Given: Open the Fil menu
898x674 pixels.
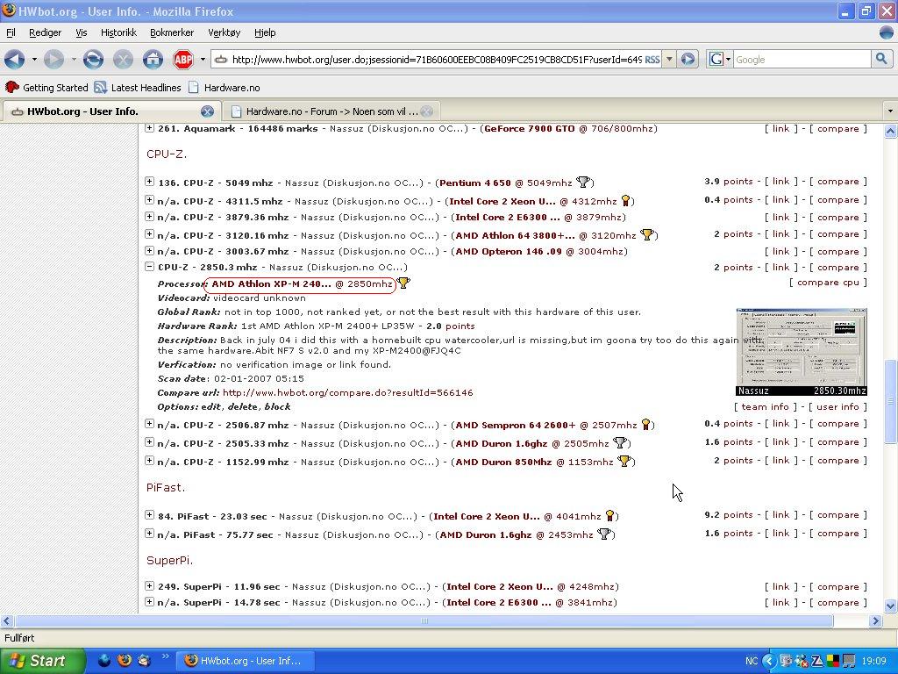Looking at the screenshot, I should tap(11, 32).
